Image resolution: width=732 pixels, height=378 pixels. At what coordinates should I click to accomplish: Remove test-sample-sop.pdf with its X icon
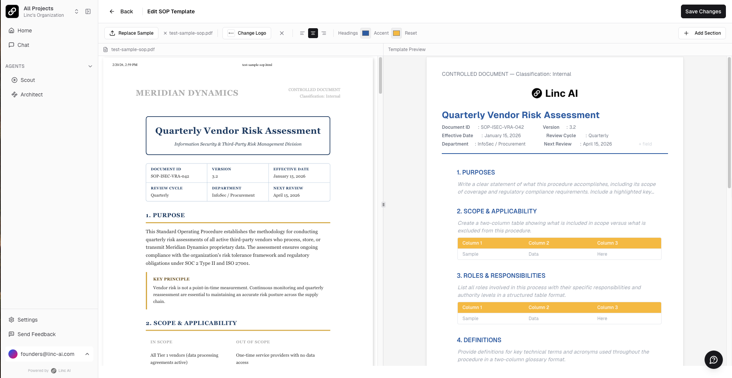[165, 33]
